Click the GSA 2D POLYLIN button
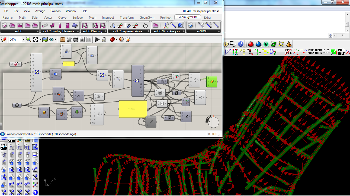Viewport: 350px width, 196px height. pos(326,52)
